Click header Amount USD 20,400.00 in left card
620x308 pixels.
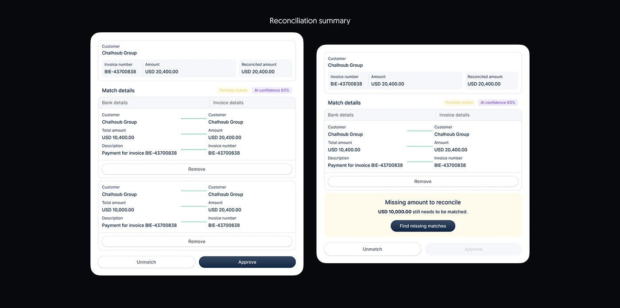pos(162,72)
